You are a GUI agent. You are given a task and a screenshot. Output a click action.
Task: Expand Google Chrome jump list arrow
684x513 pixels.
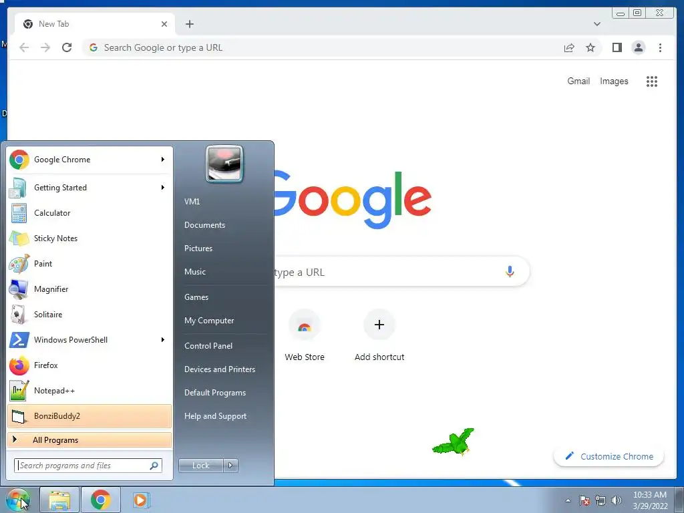point(163,160)
